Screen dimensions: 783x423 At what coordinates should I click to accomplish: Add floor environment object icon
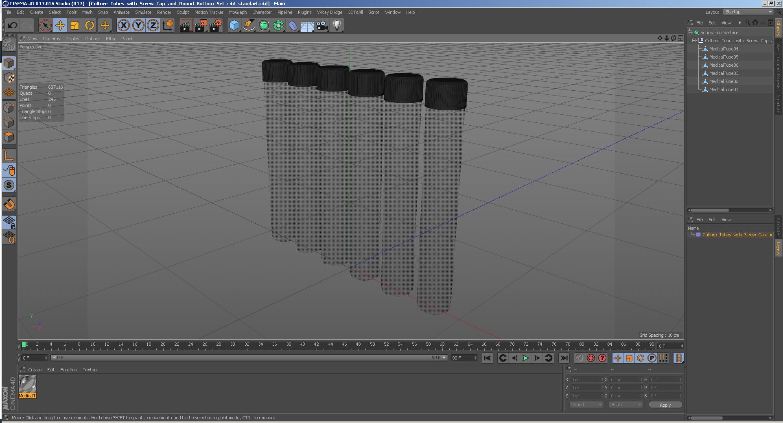308,26
